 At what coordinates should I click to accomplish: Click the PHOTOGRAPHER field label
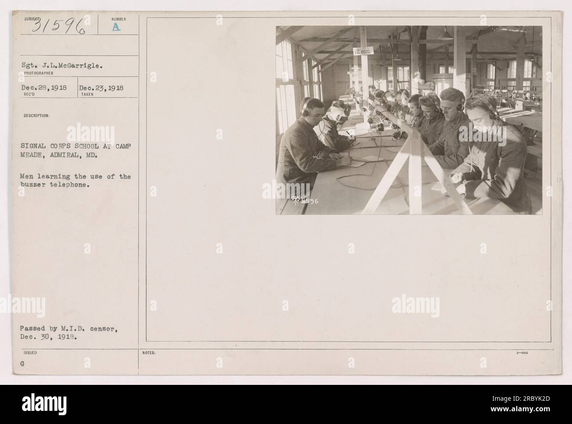click(40, 73)
